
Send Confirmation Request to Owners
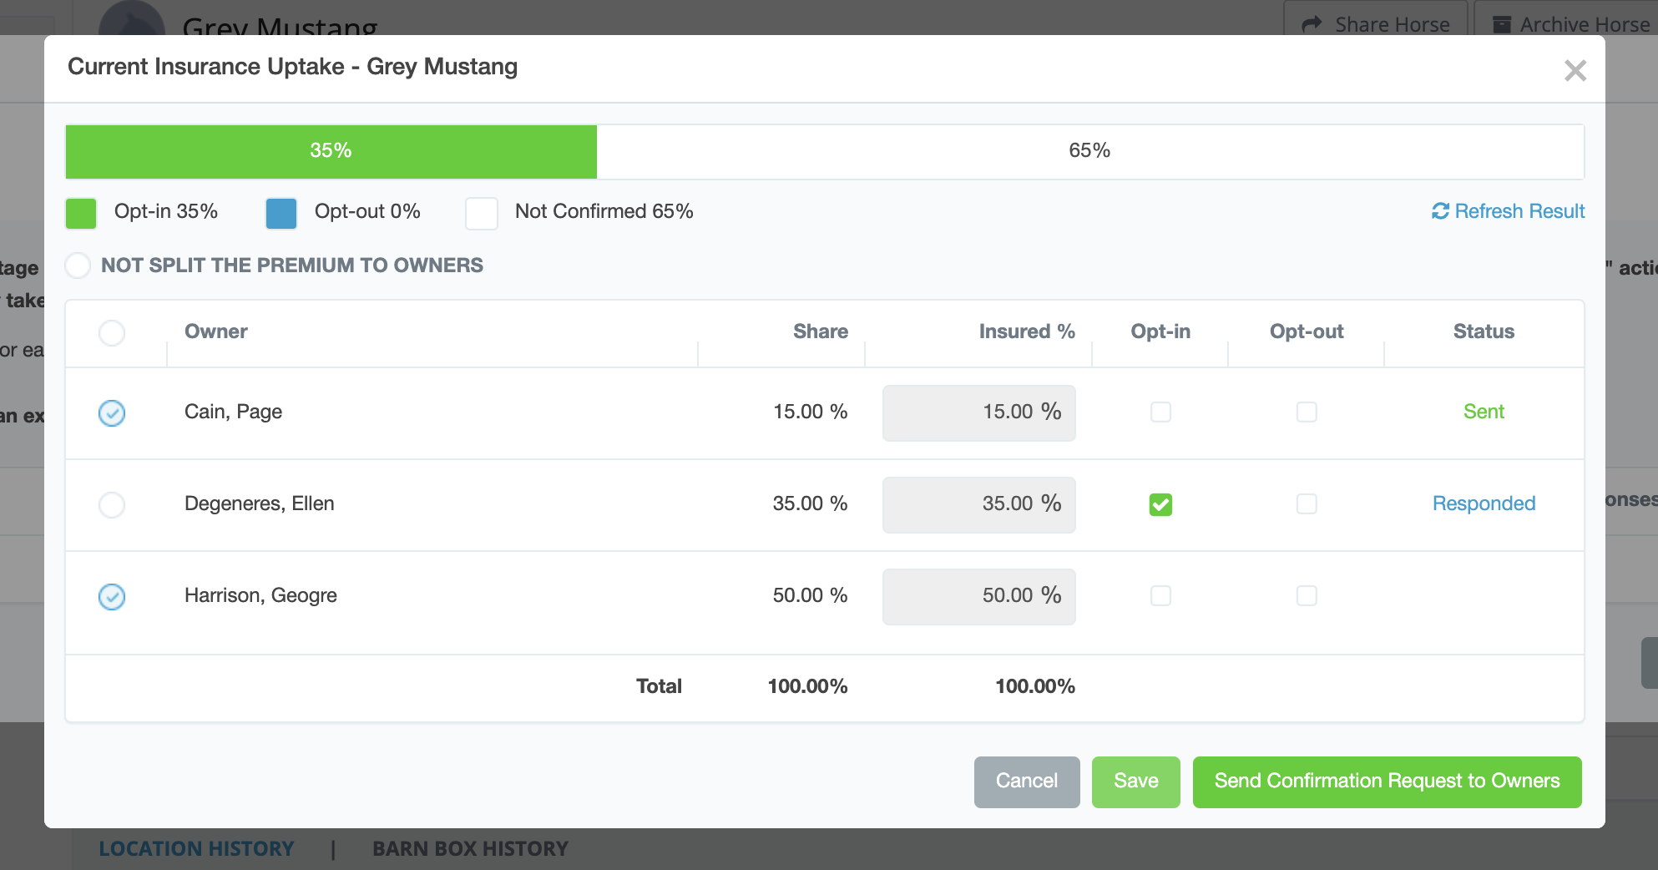point(1387,781)
